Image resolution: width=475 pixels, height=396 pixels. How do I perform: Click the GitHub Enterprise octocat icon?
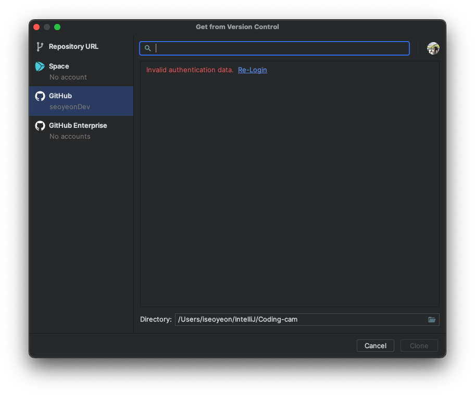click(40, 125)
